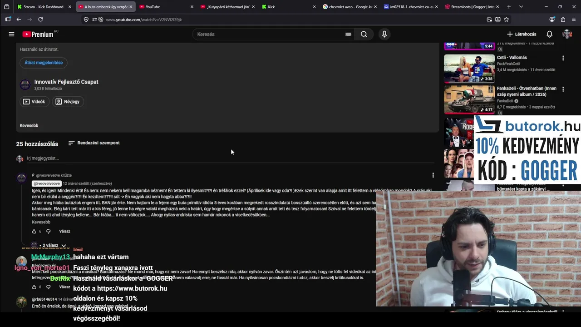Open the Rendezési szempont sort menu
The height and width of the screenshot is (327, 581).
[x=94, y=143]
